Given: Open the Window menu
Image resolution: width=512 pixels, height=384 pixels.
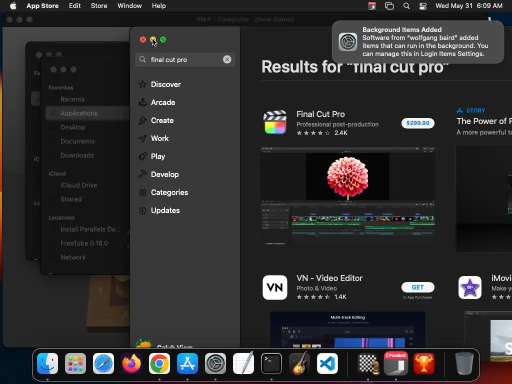Looking at the screenshot, I should pyautogui.click(x=129, y=5).
